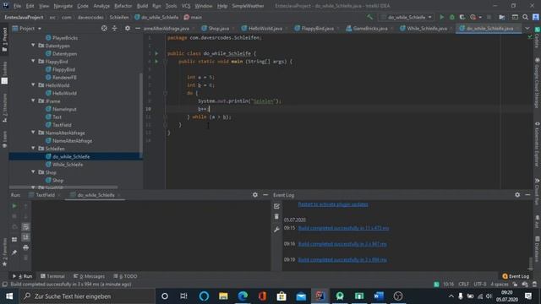Toggle tool window bars icon in status bar
This screenshot has width=541, height=304.
pos(4,285)
